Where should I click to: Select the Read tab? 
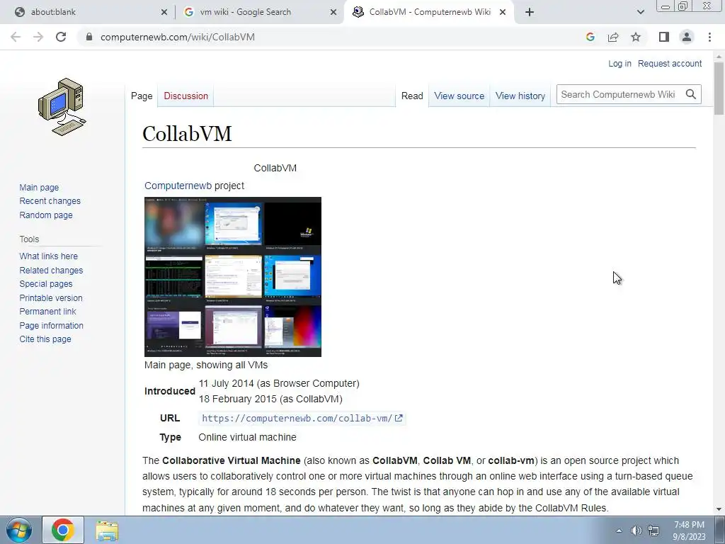pos(412,96)
